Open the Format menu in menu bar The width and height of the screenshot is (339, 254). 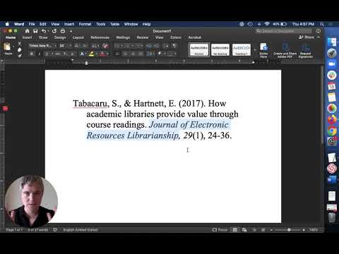[85, 24]
